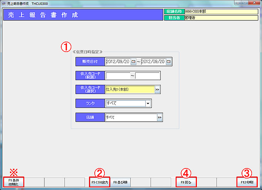This screenshot has width=262, height=190.
Task: Click the end 販売日付 date field
Action: pyautogui.click(x=153, y=62)
